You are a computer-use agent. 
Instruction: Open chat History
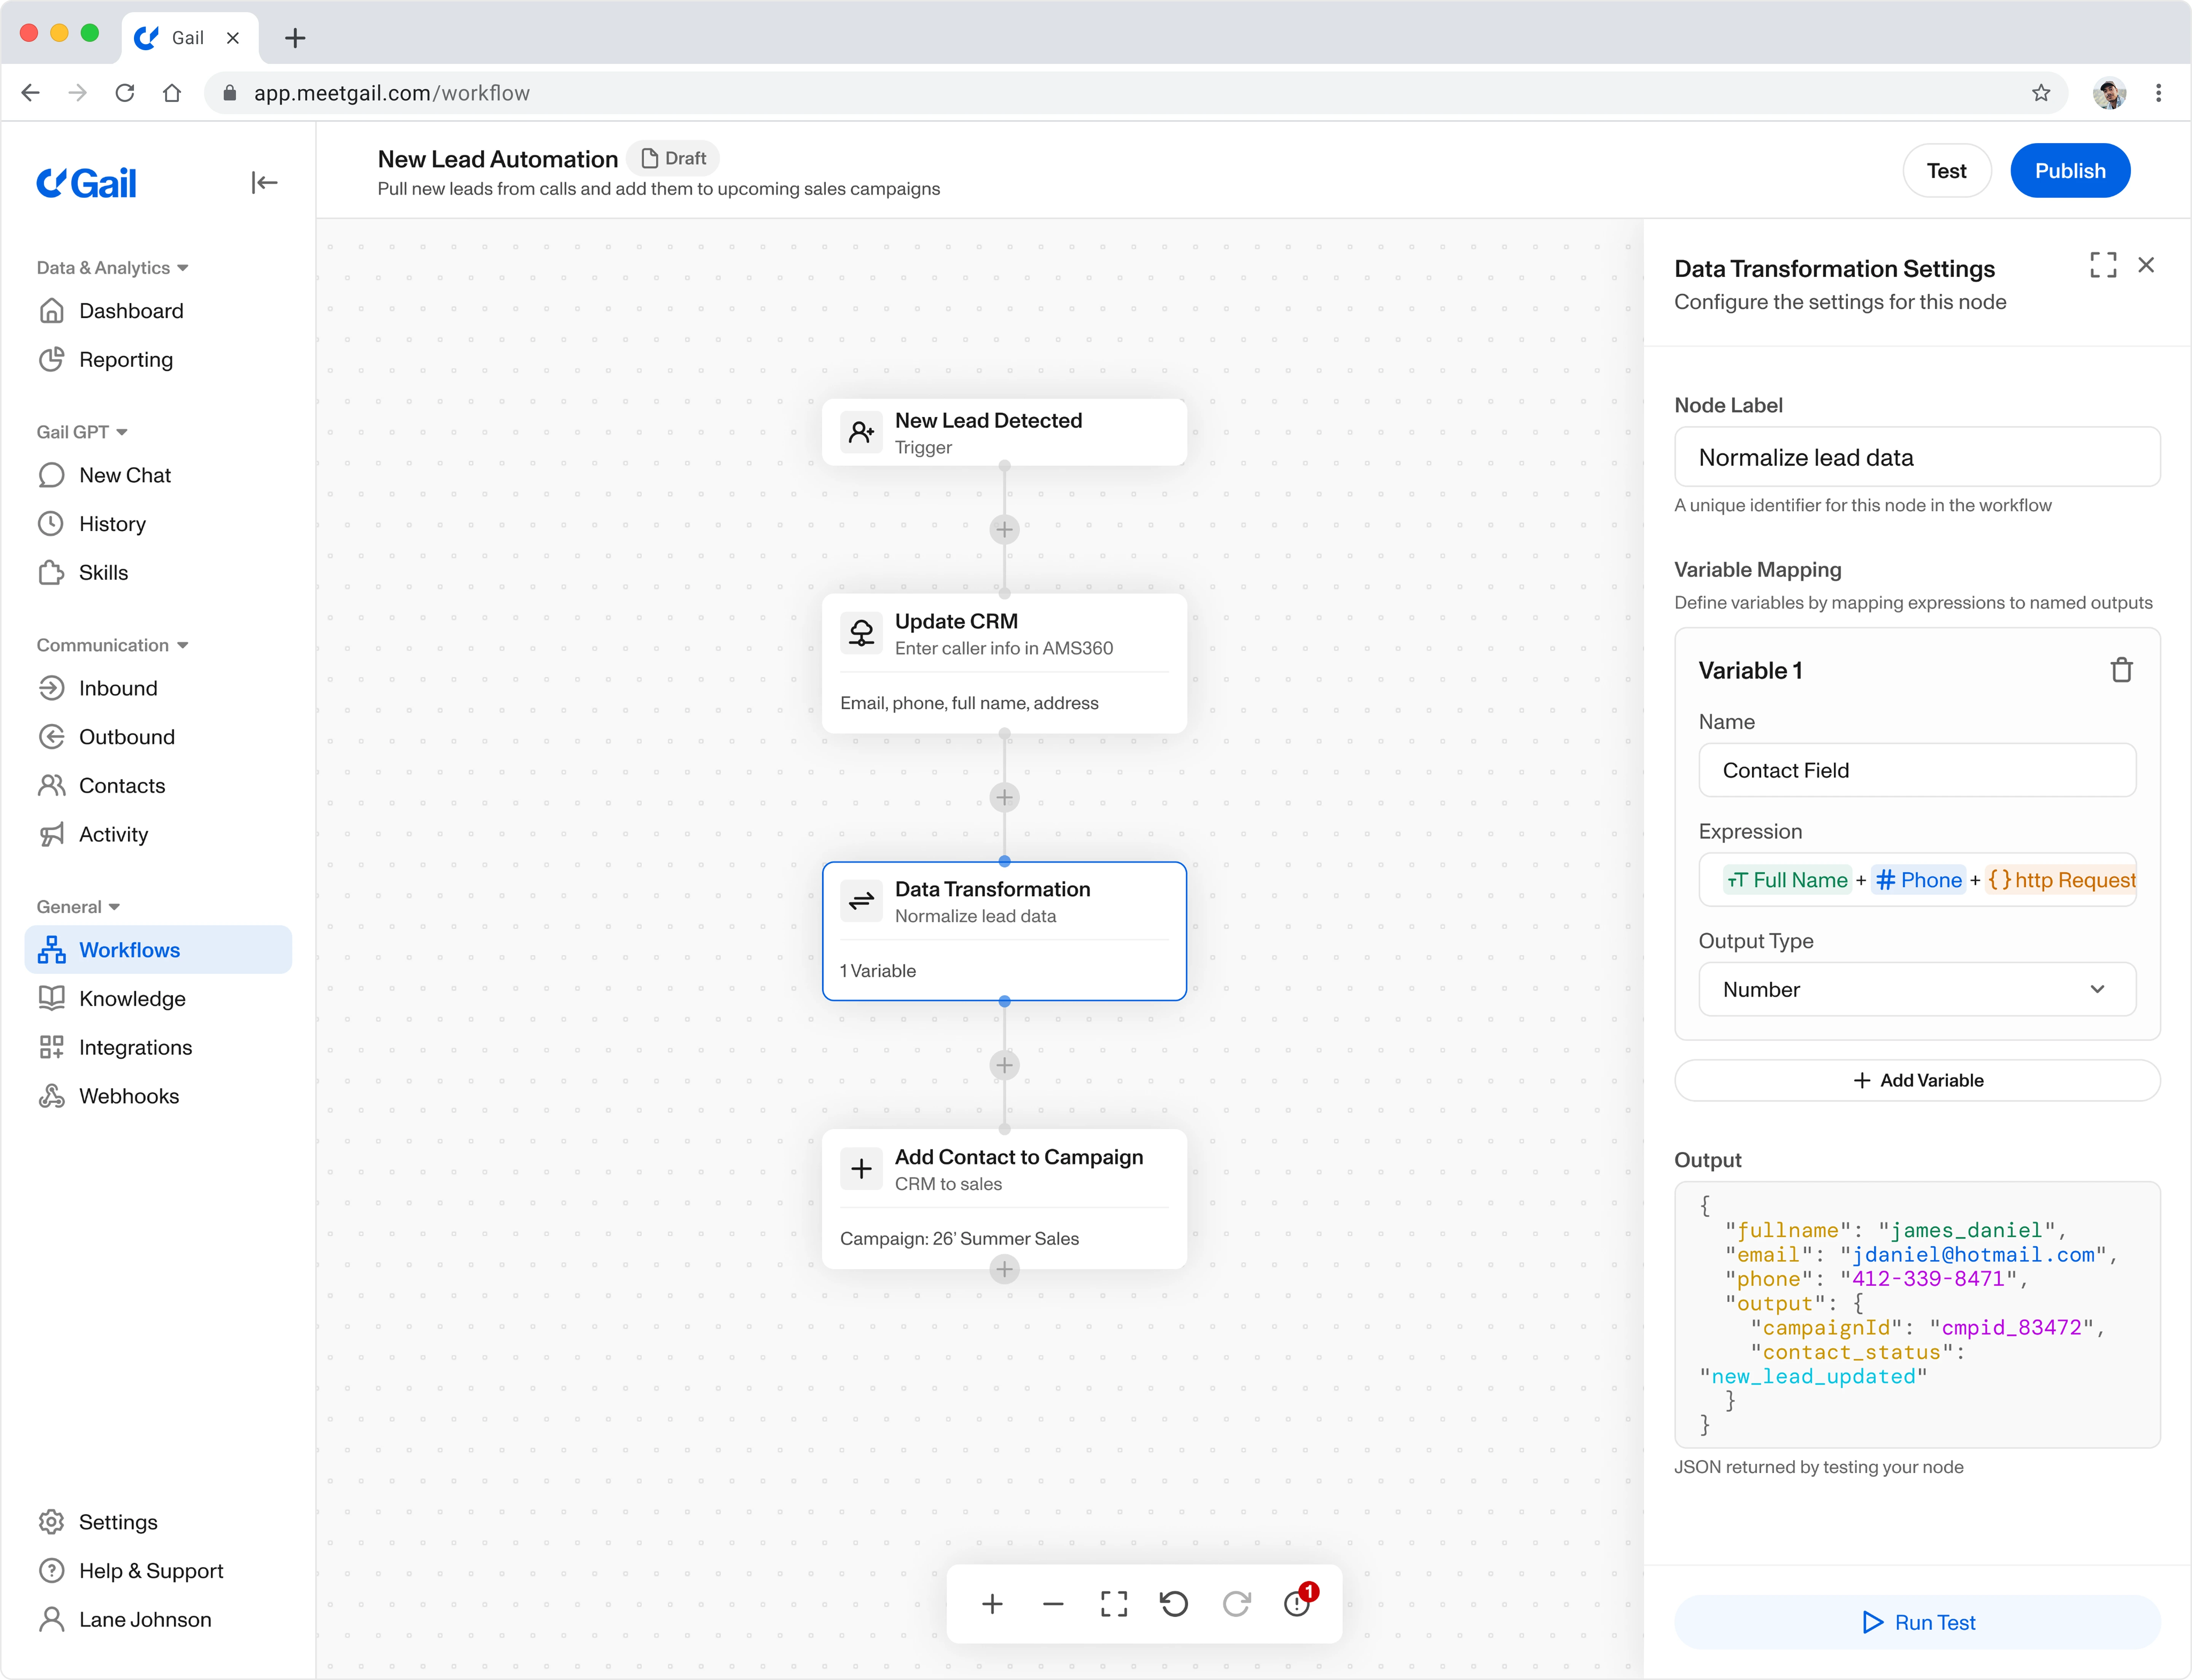[158, 524]
